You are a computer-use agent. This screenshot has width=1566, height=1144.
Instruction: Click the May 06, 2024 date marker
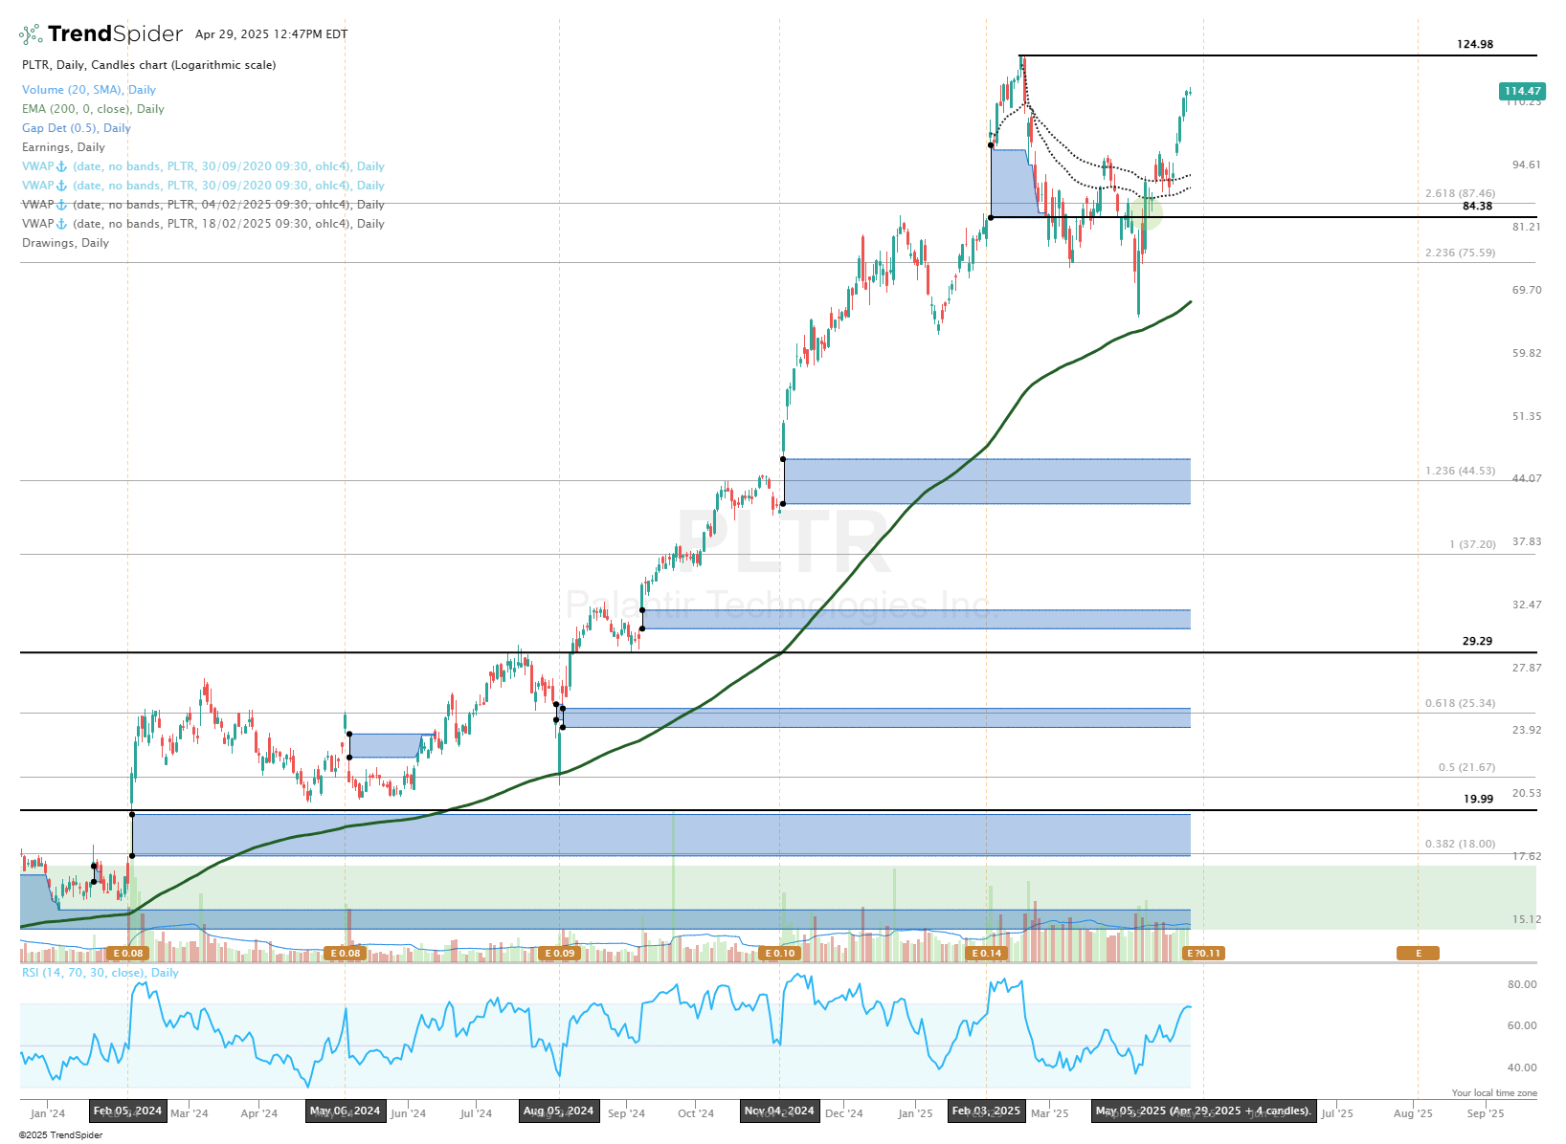tap(346, 1111)
